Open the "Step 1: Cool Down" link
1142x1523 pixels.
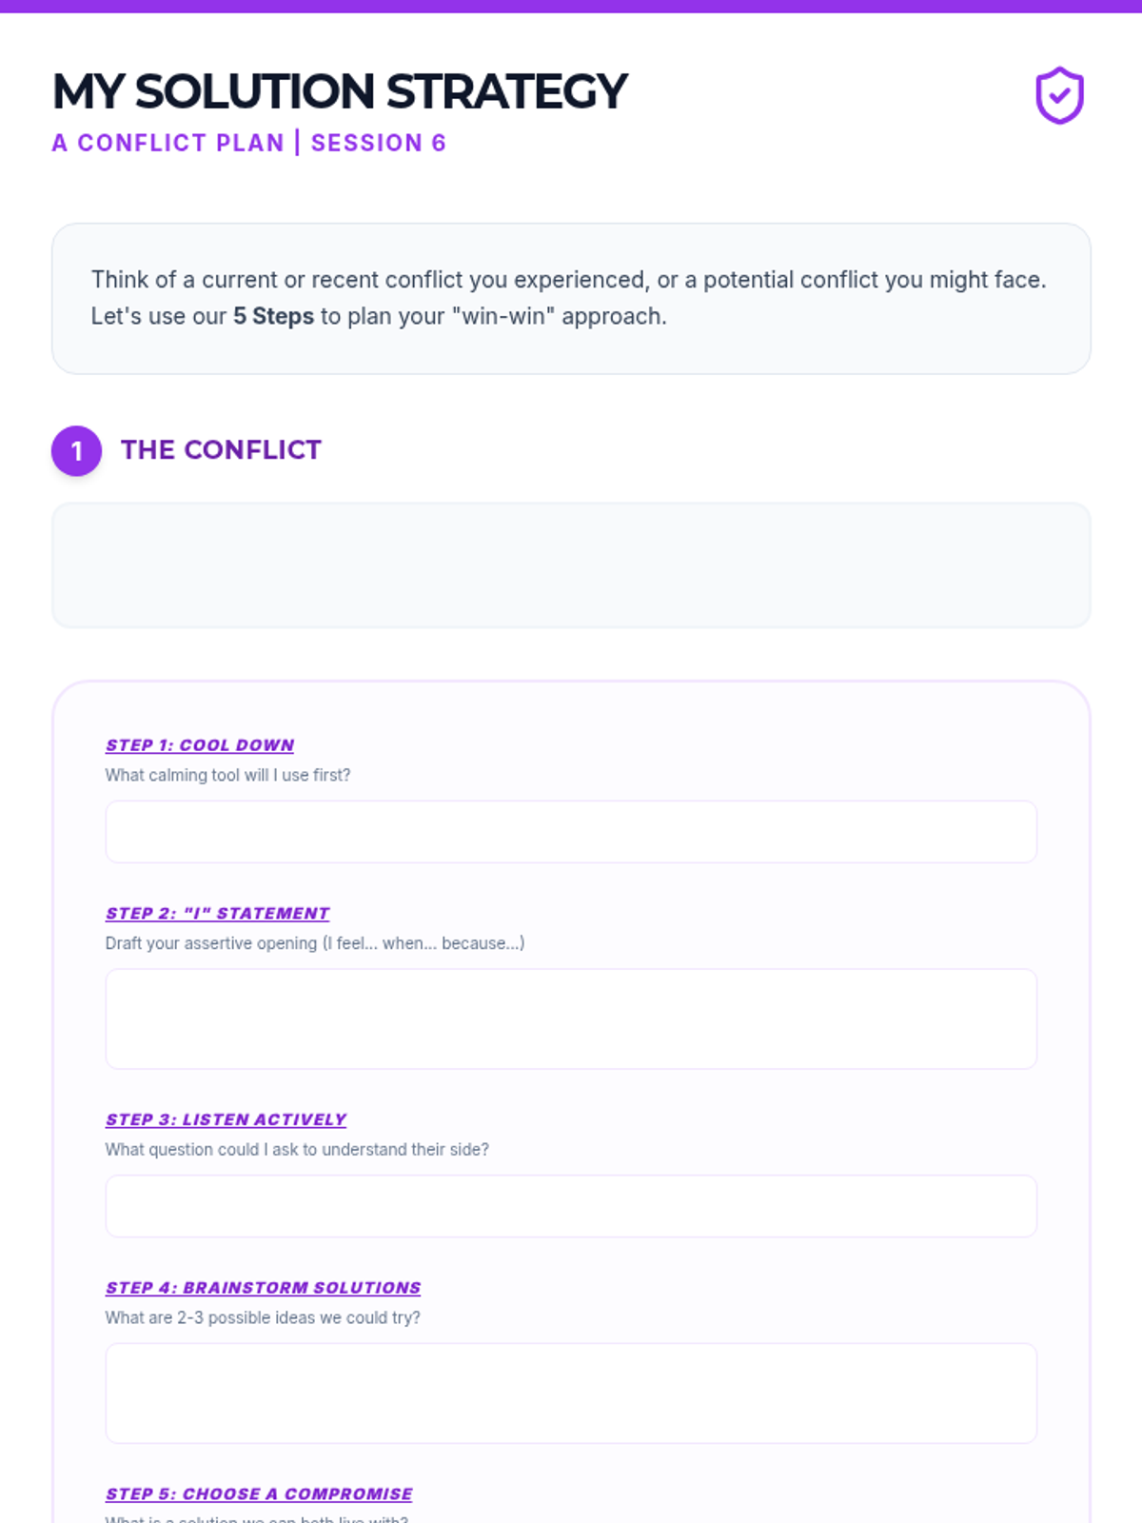200,745
